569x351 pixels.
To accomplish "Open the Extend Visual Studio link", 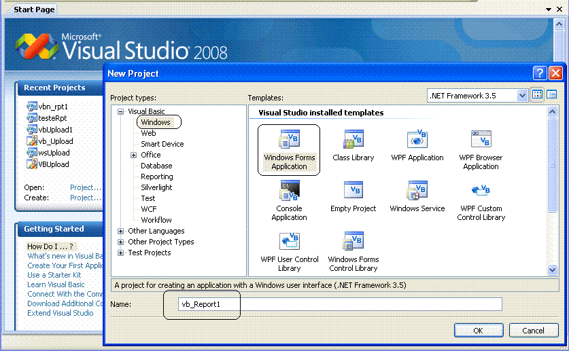I will (61, 313).
